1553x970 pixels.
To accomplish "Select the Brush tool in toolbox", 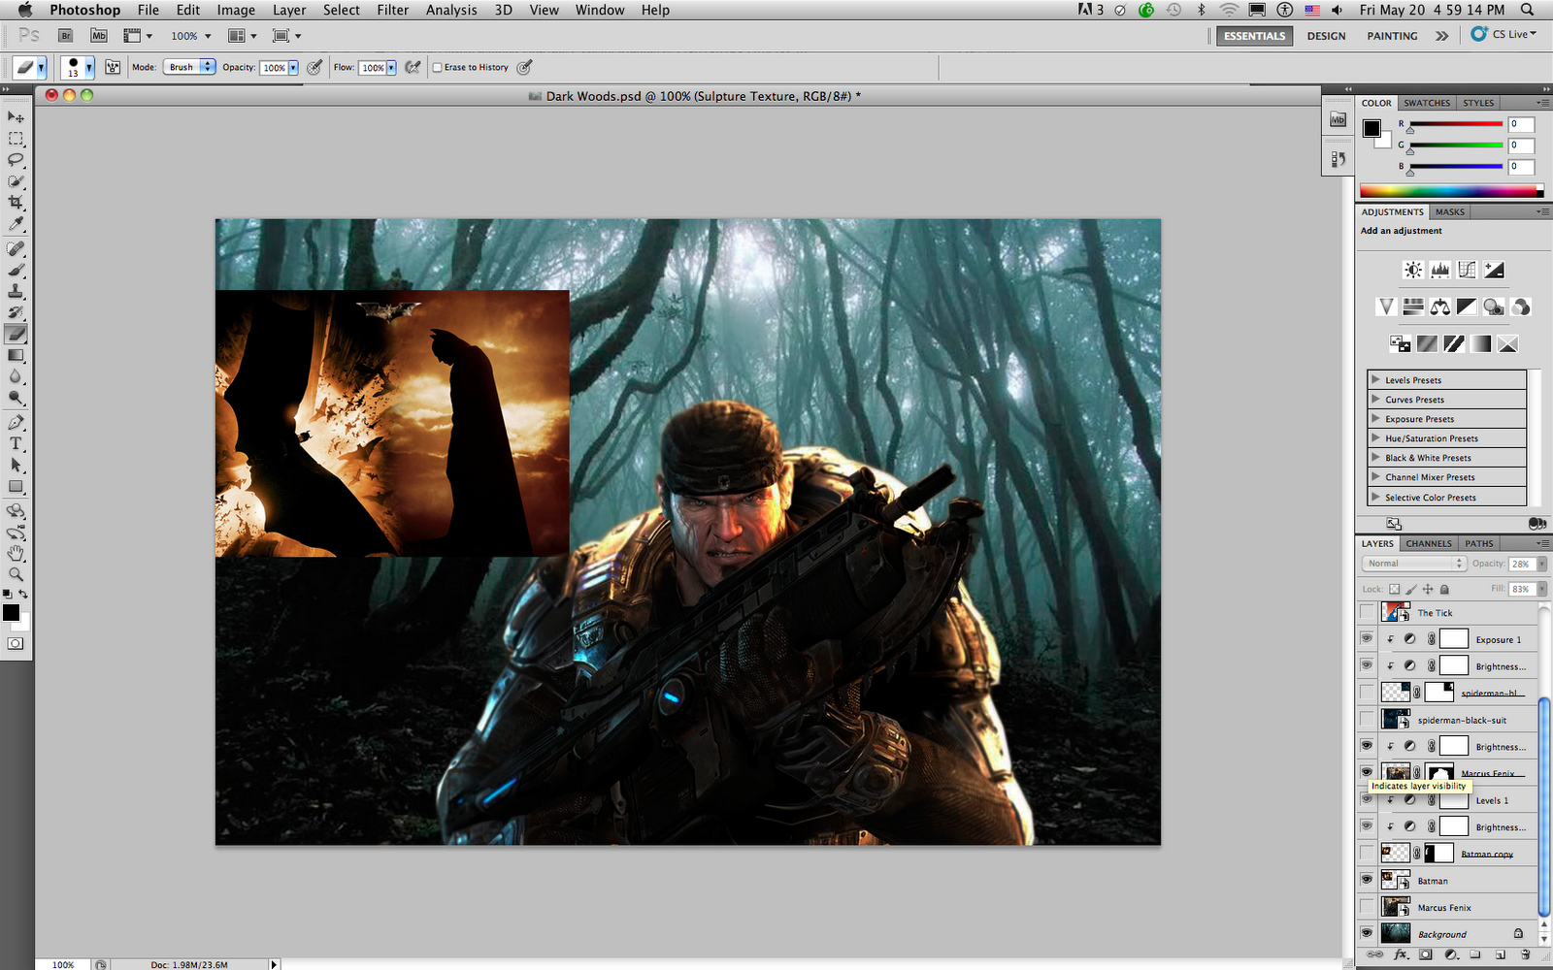I will click(16, 270).
